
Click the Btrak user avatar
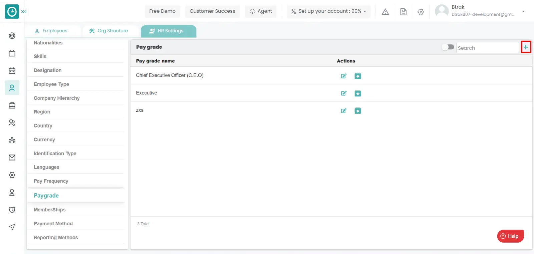[442, 11]
